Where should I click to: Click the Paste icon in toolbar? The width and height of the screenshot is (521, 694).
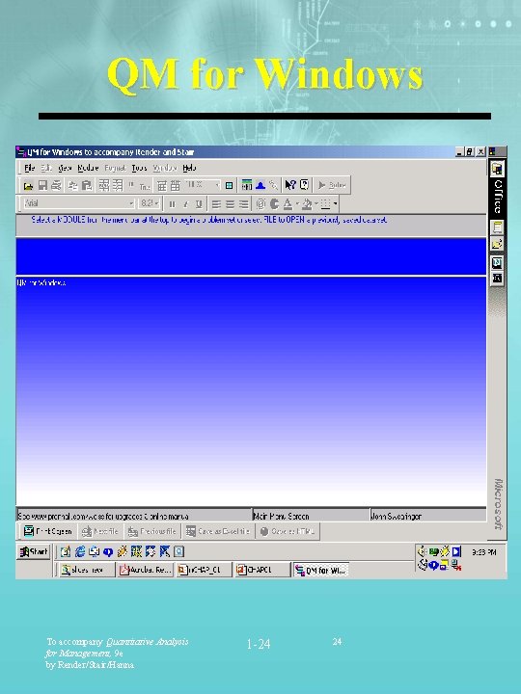(x=87, y=185)
